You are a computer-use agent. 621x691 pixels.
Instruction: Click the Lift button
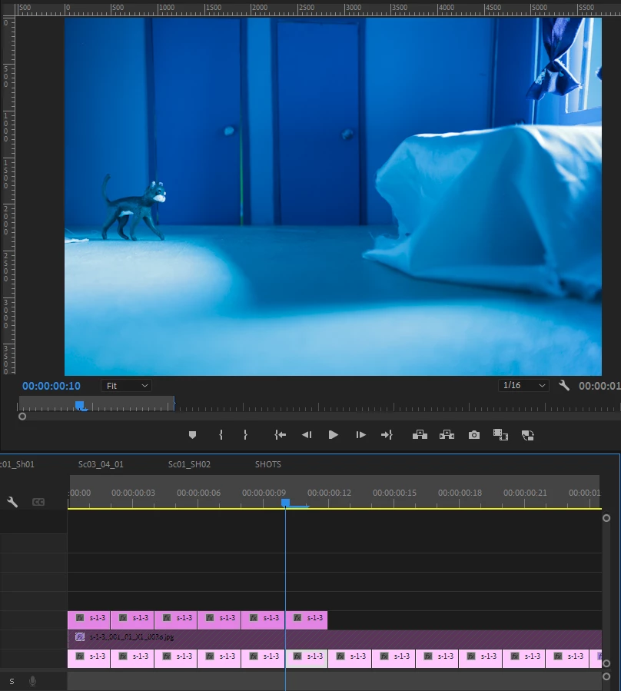tap(420, 435)
